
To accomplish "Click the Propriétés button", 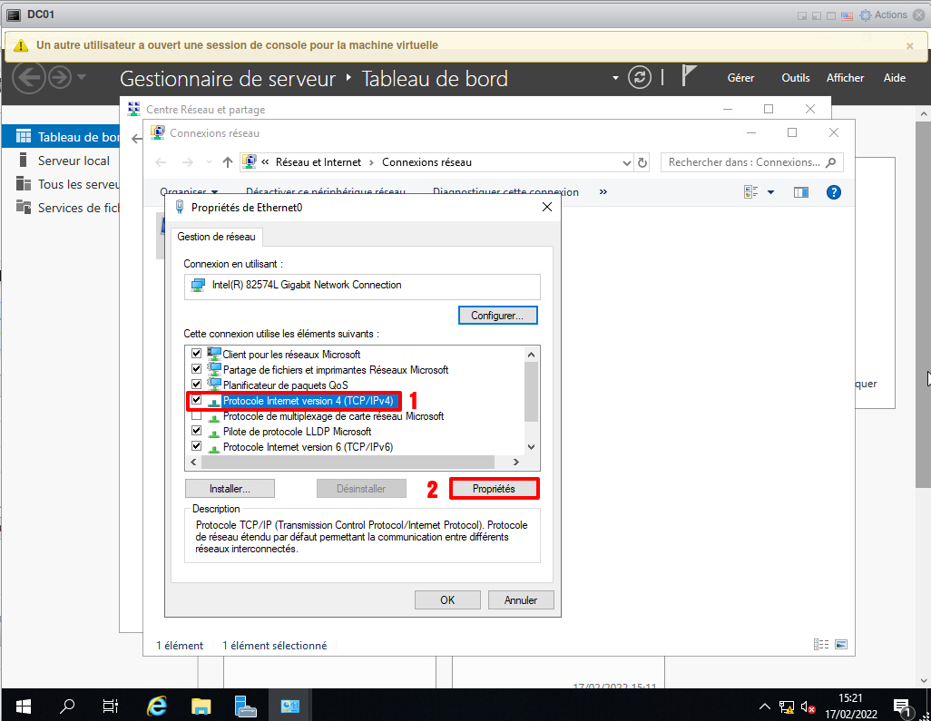I will point(494,489).
